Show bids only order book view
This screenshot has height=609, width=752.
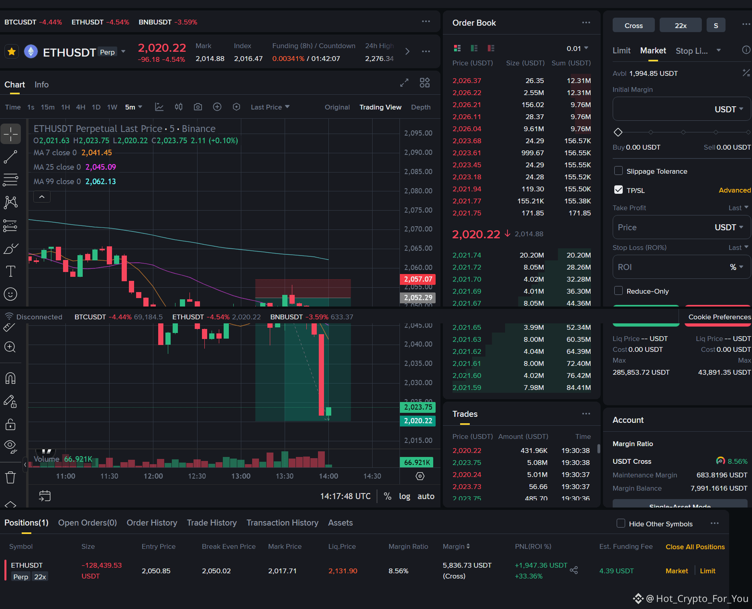(x=474, y=48)
